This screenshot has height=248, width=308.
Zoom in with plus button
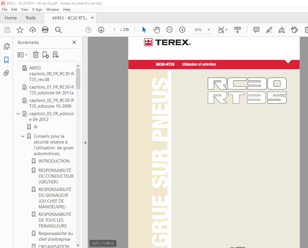coord(182,30)
